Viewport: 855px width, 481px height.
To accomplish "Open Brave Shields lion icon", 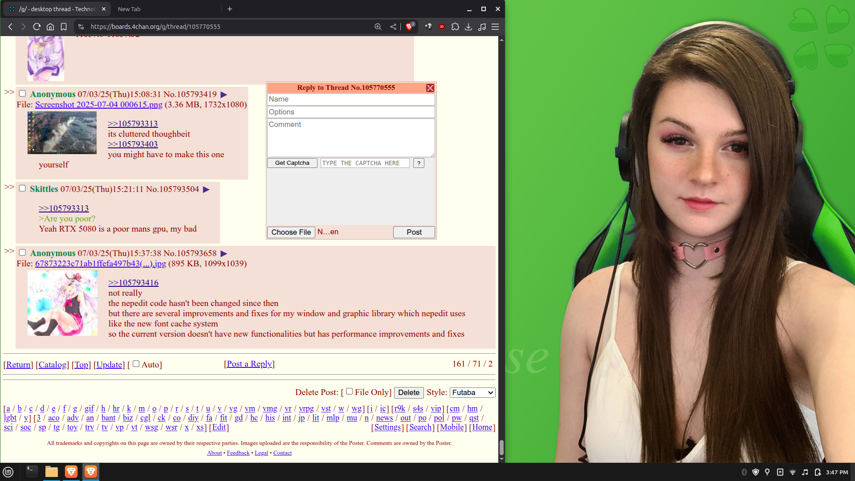I will pyautogui.click(x=410, y=27).
